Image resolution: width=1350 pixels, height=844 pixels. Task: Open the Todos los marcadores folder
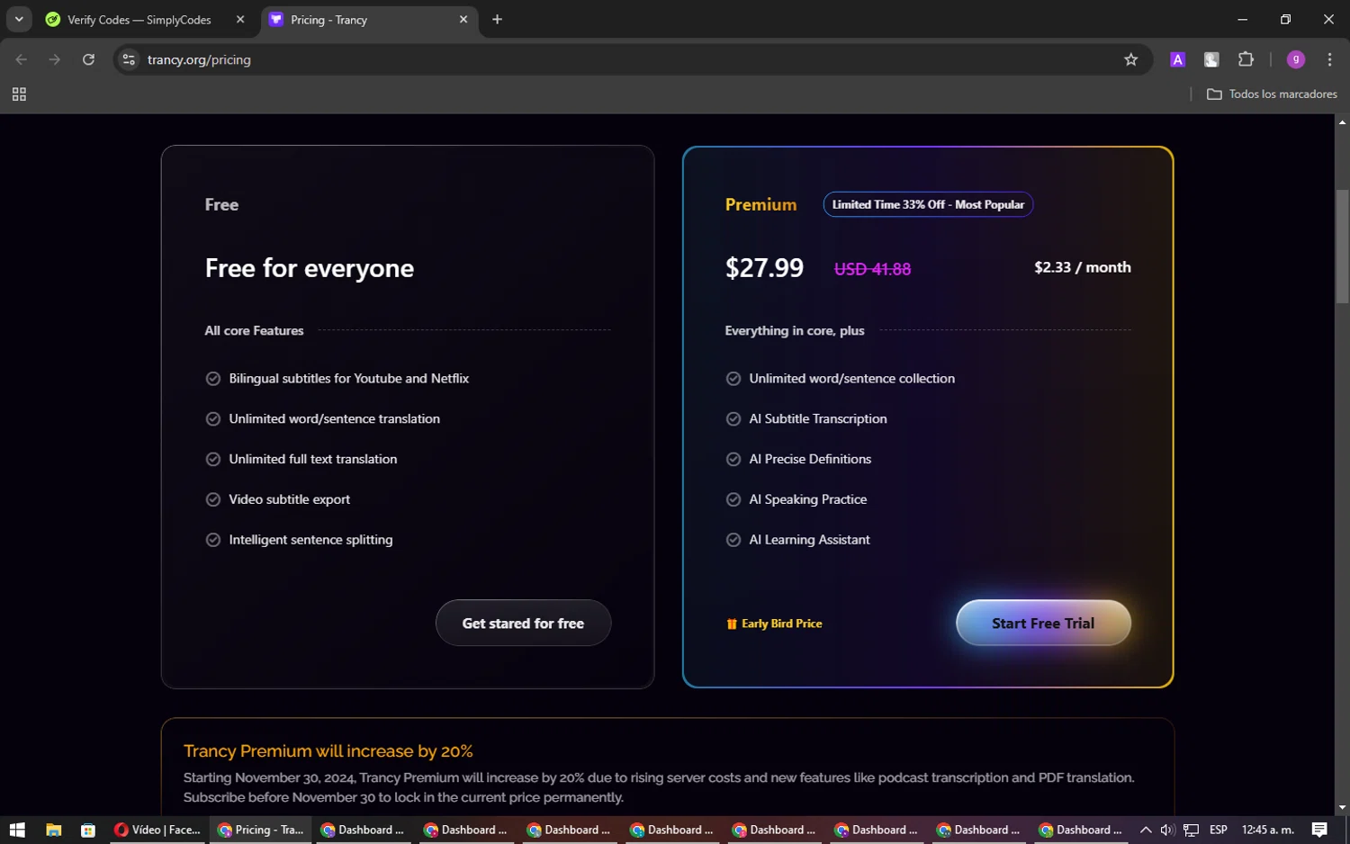[x=1272, y=94]
